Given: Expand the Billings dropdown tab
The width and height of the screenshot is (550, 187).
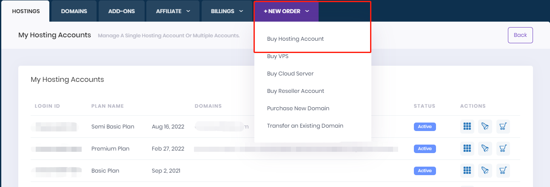Looking at the screenshot, I should point(227,11).
